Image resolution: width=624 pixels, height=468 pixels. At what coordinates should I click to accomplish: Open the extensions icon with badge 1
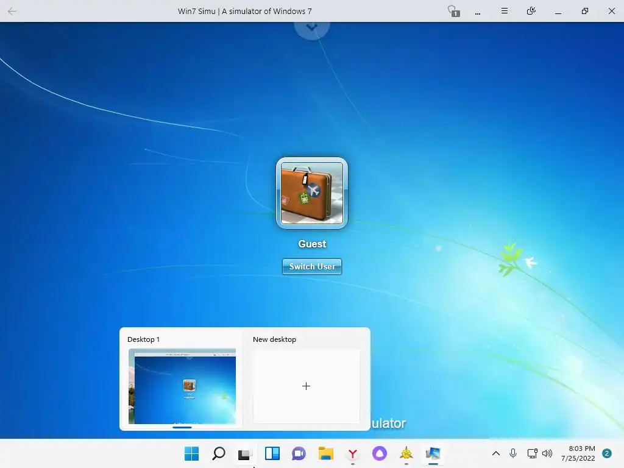point(453,11)
